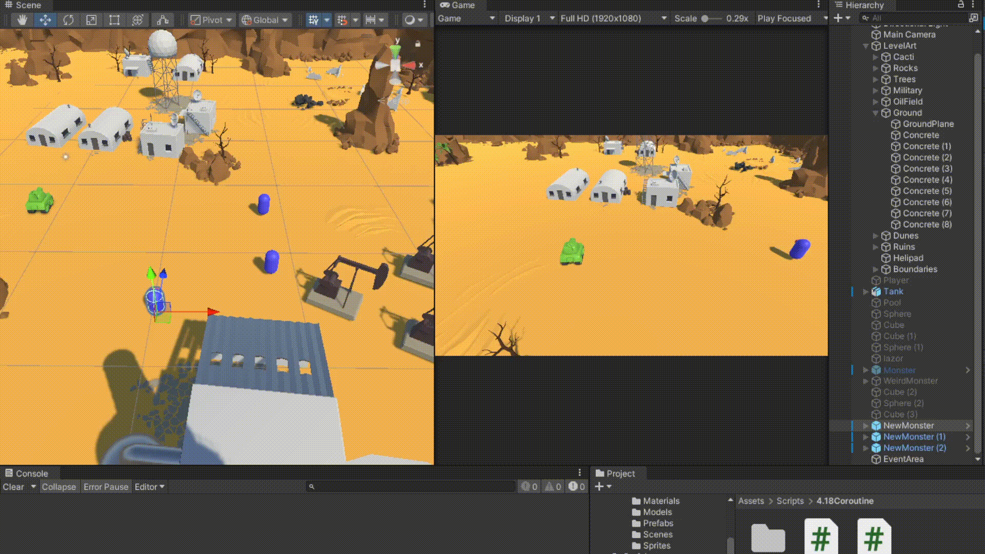Select the Rotate tool
Viewport: 985px width, 554px height.
[x=68, y=20]
